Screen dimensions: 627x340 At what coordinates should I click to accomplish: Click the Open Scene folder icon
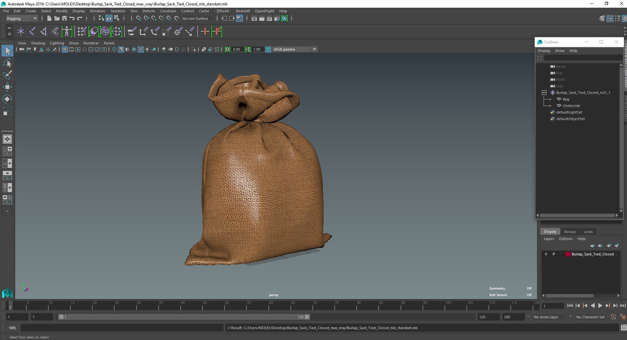click(56, 18)
